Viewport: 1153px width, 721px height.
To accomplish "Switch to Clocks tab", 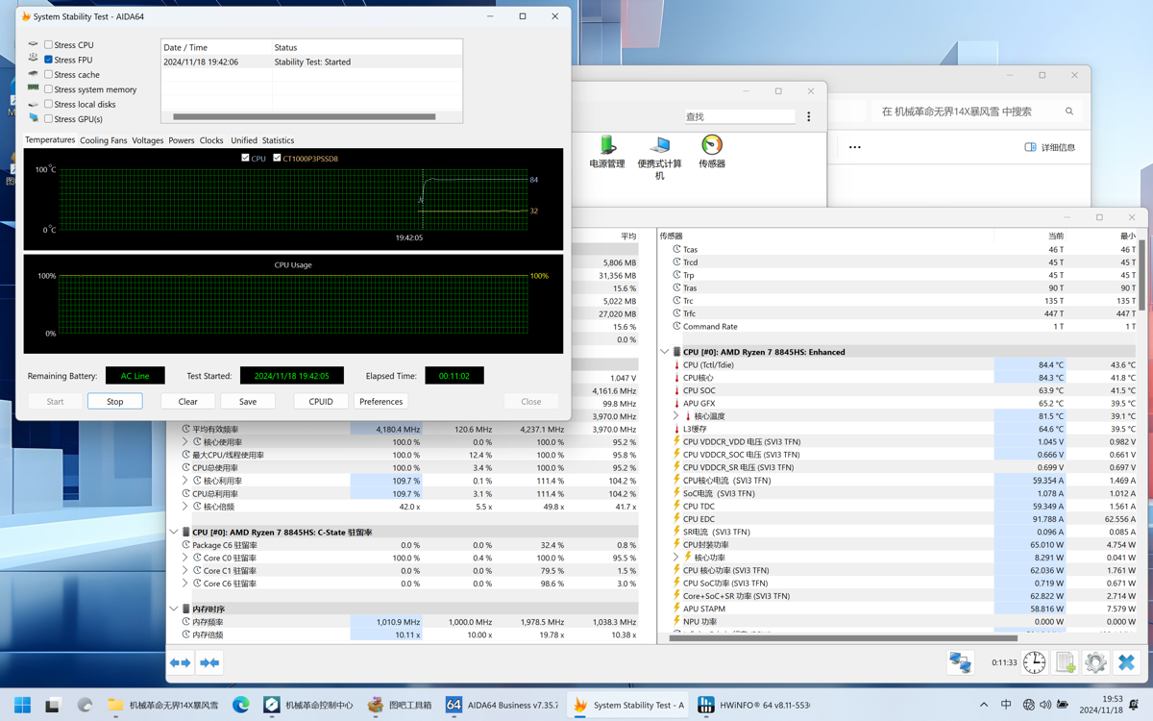I will point(211,140).
